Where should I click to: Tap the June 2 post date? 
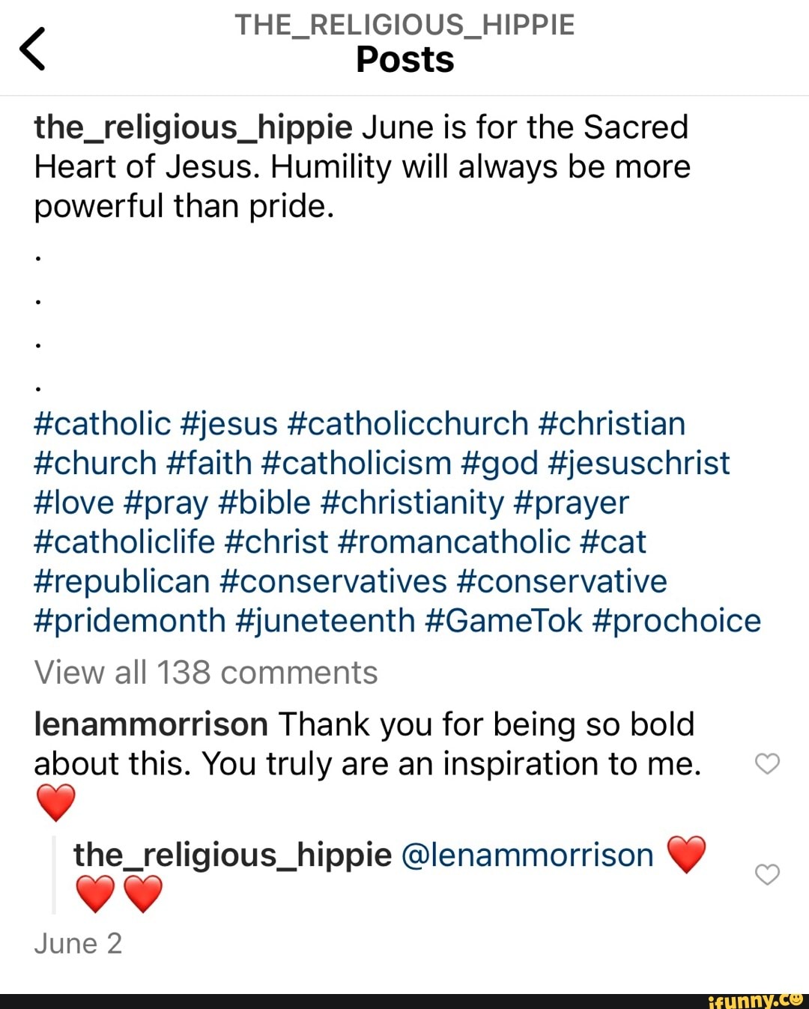pyautogui.click(x=78, y=944)
